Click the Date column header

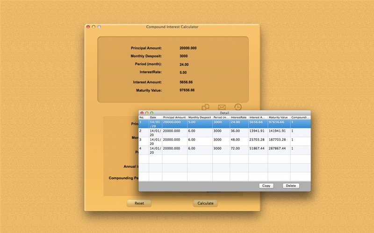click(156, 117)
